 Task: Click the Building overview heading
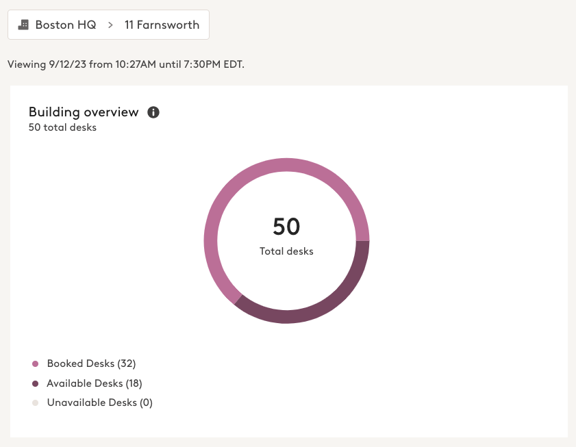[84, 112]
